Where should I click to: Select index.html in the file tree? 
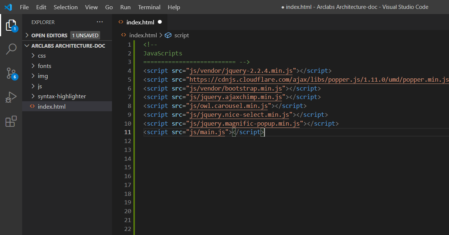67,106
